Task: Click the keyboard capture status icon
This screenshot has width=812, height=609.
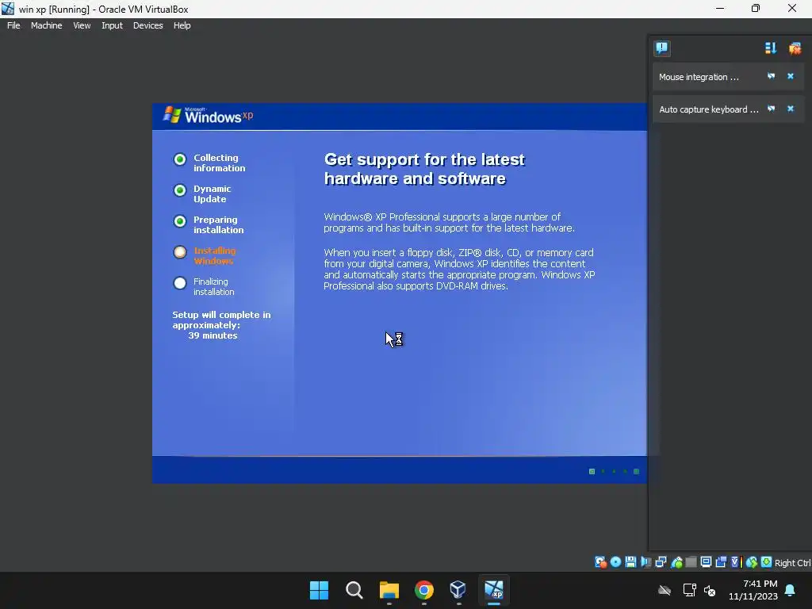Action: [x=767, y=562]
